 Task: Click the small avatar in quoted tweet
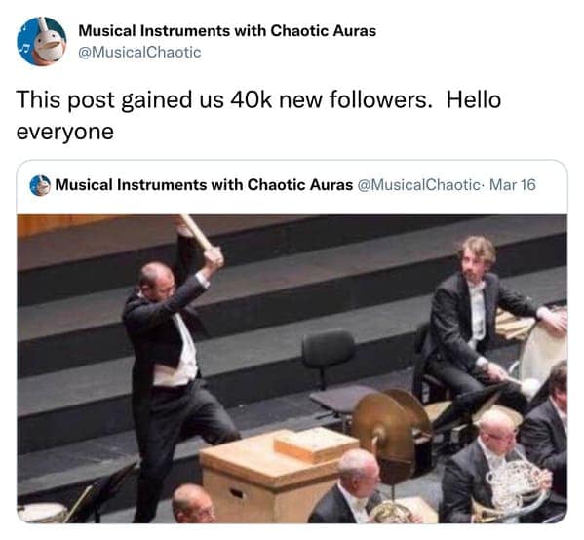40,185
